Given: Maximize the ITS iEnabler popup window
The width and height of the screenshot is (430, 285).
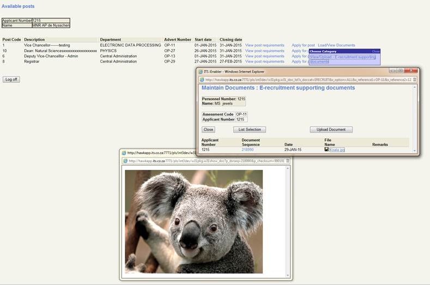Looking at the screenshot, I should [x=400, y=71].
